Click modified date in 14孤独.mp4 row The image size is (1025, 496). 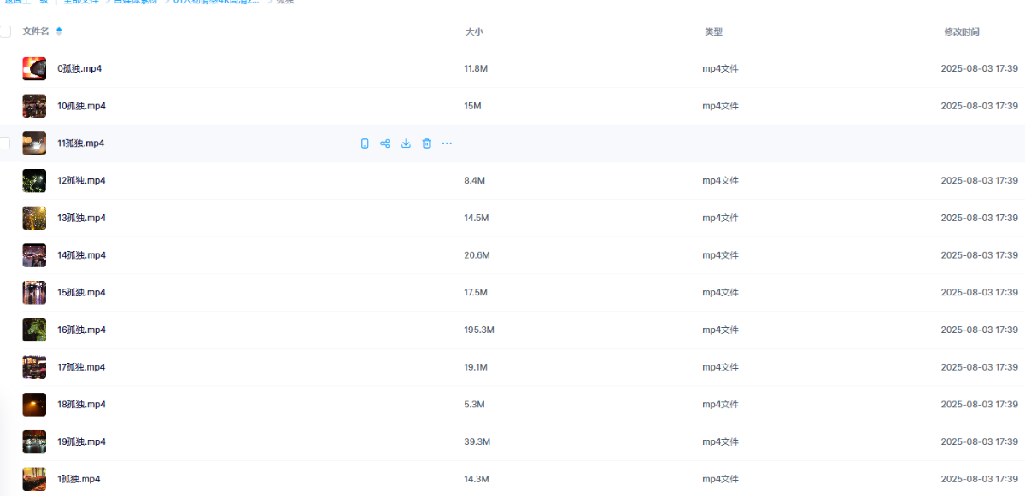[979, 255]
